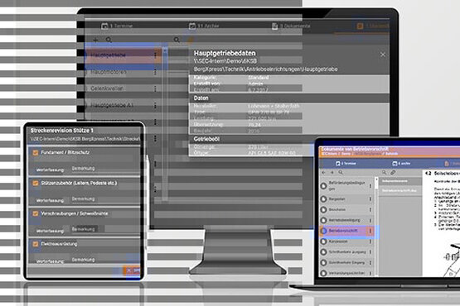The width and height of the screenshot is (460, 306).
Task: Toggle the Verschraubungen / Schweißnähte checkbox
Action: (x=36, y=213)
